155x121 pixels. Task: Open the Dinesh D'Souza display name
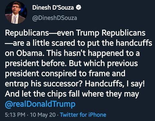coord(53,8)
